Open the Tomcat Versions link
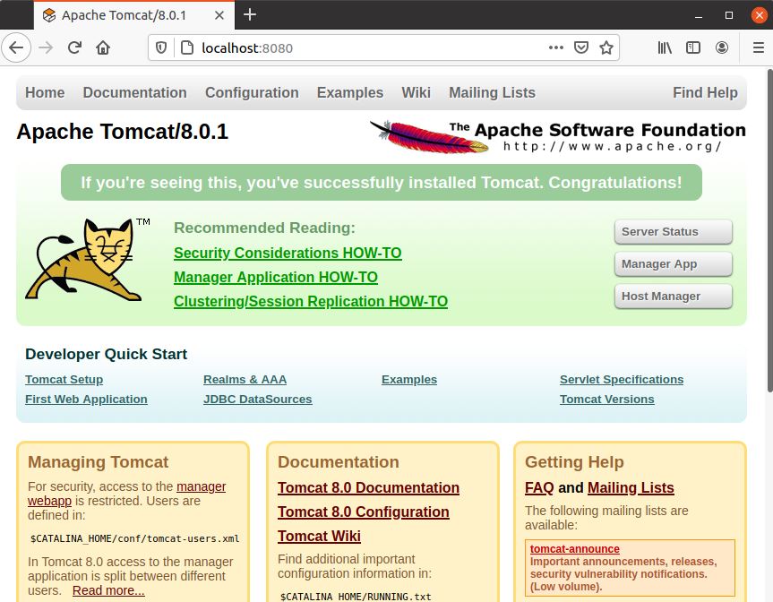Viewport: 773px width, 602px height. (607, 400)
